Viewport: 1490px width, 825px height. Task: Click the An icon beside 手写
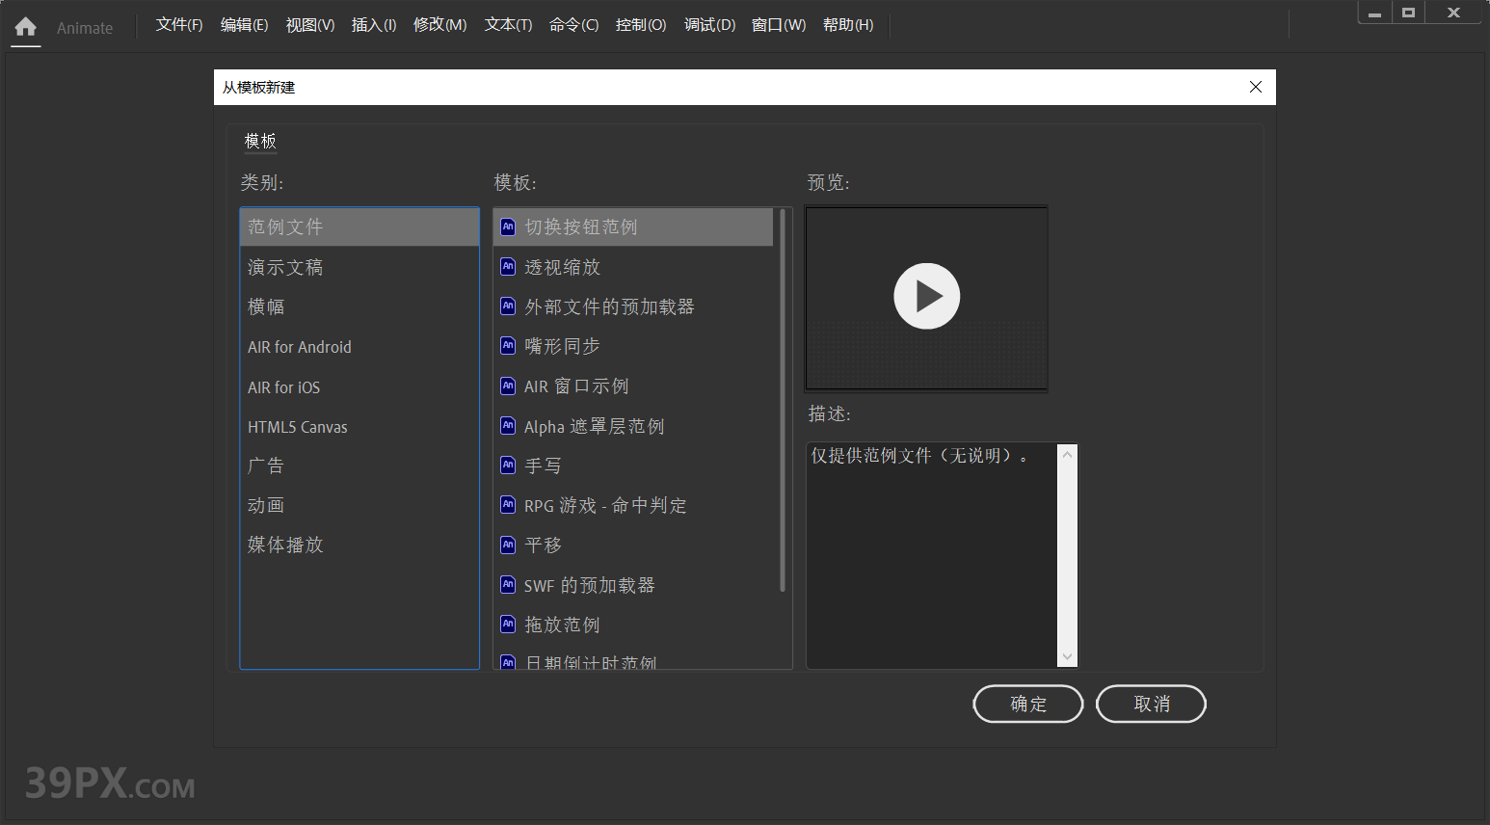[508, 465]
